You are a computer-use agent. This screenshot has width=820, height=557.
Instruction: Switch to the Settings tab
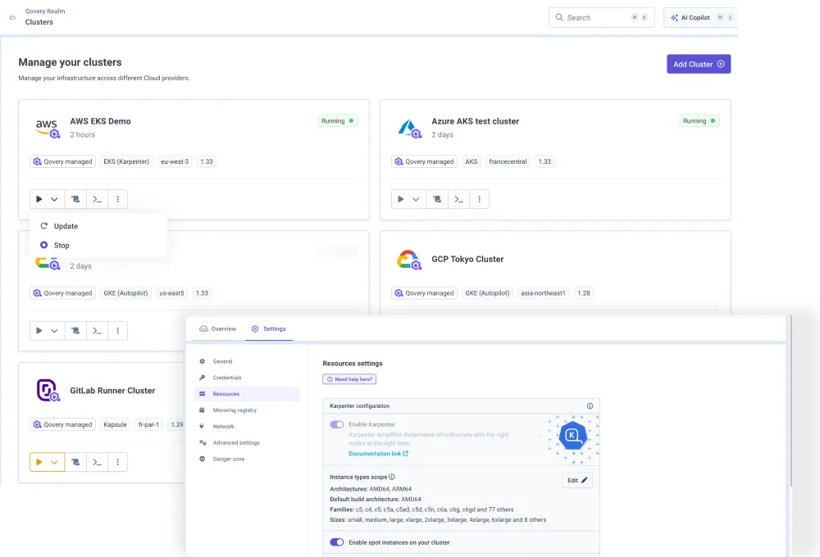pos(269,328)
